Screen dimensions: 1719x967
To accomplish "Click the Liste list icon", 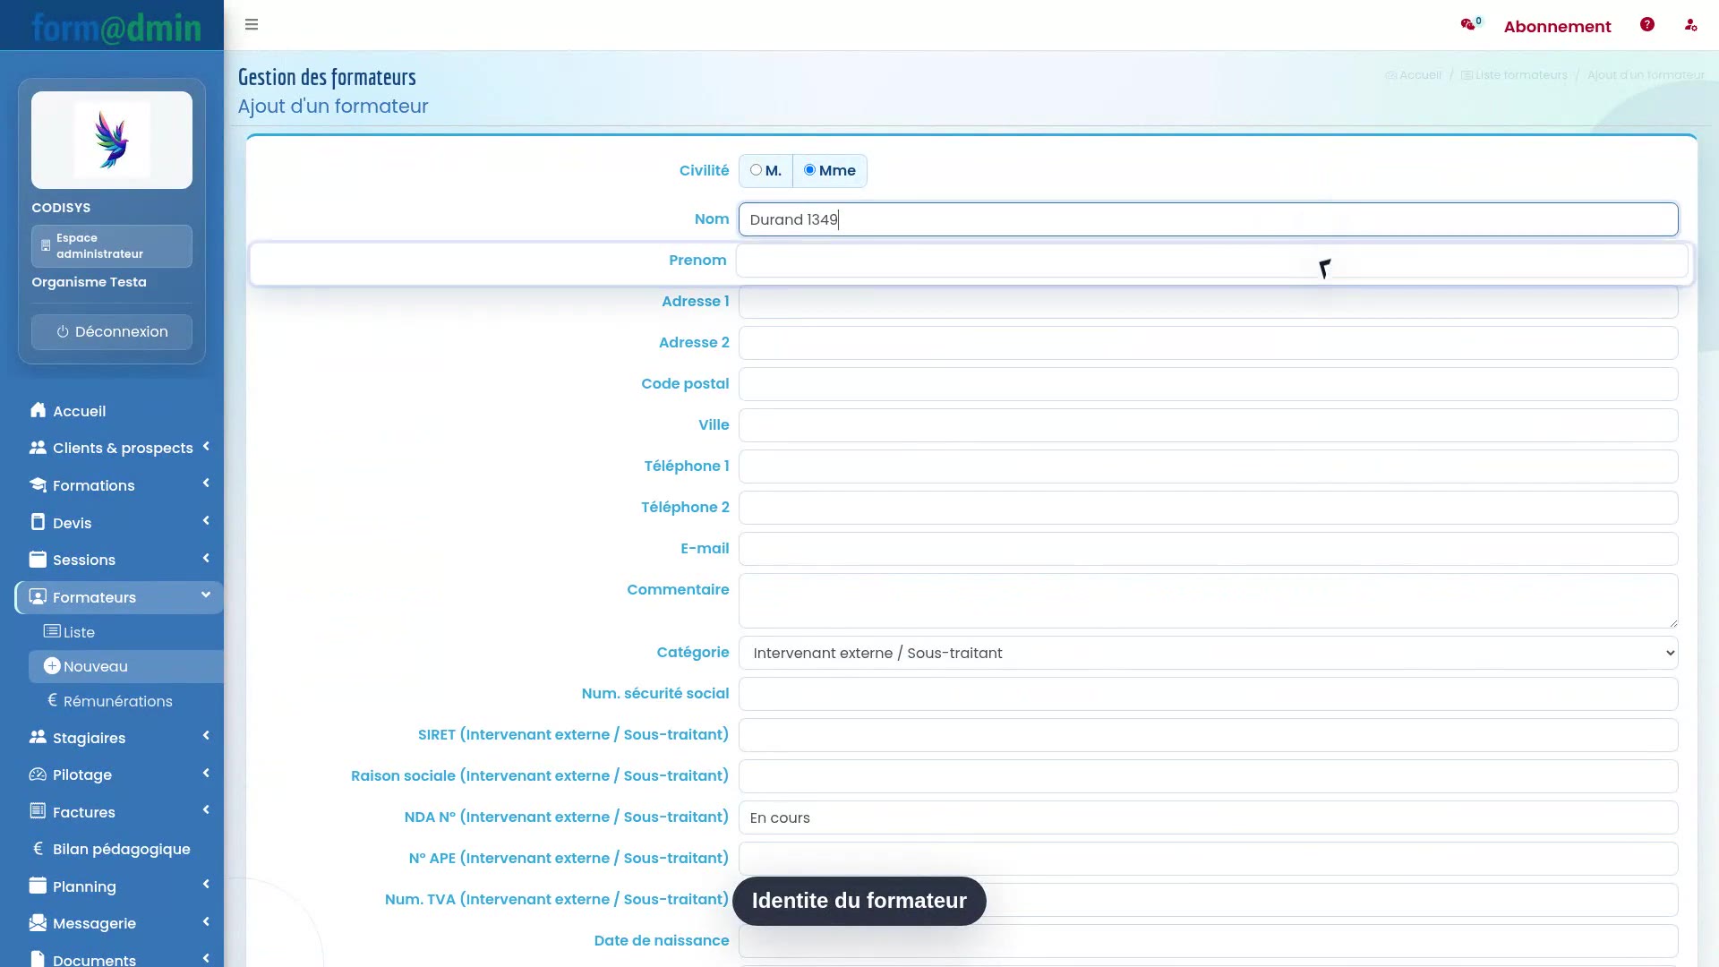I will 52,631.
